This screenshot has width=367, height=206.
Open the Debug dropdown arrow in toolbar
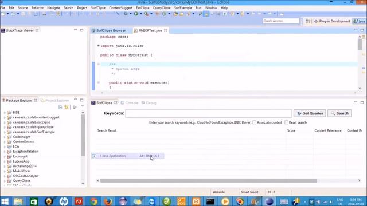point(131,14)
